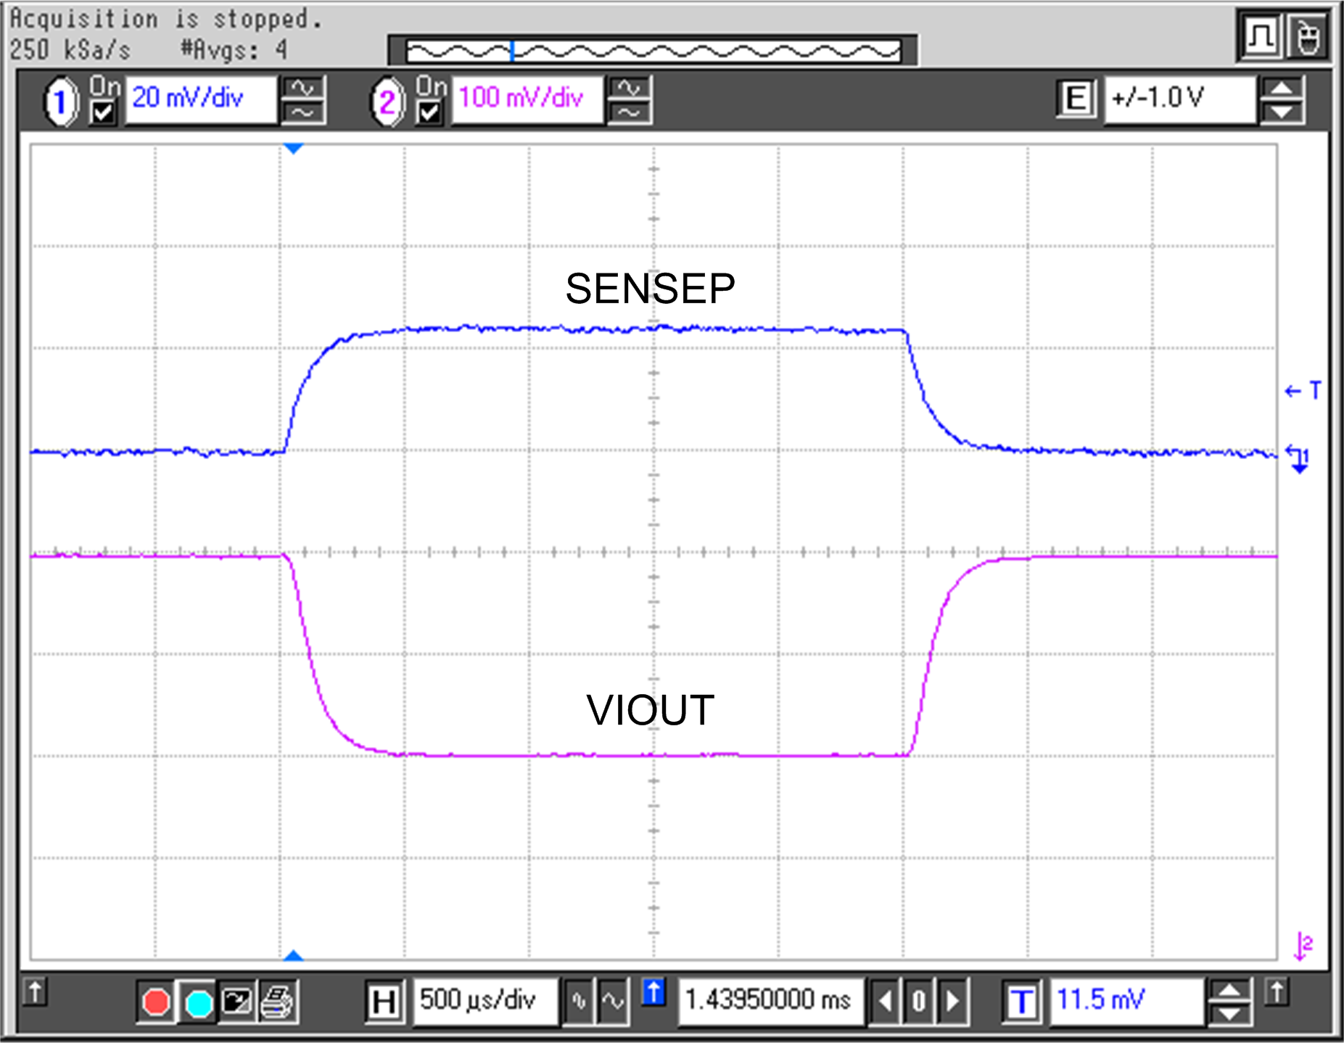Open trigger settings with the T icon
The image size is (1344, 1043).
(x=1023, y=999)
